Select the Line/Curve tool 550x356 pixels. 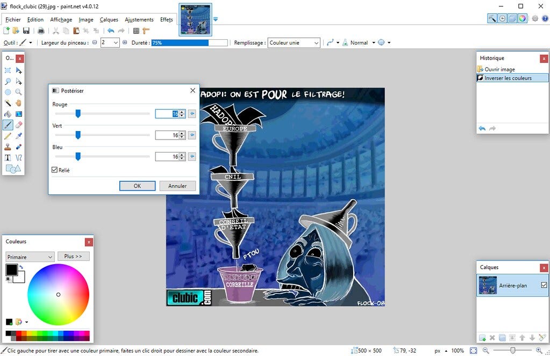click(x=19, y=158)
